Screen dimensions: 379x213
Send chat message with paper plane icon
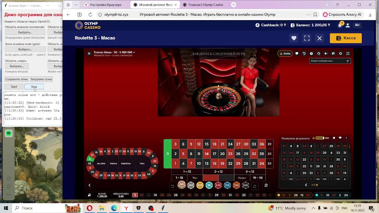(348, 61)
